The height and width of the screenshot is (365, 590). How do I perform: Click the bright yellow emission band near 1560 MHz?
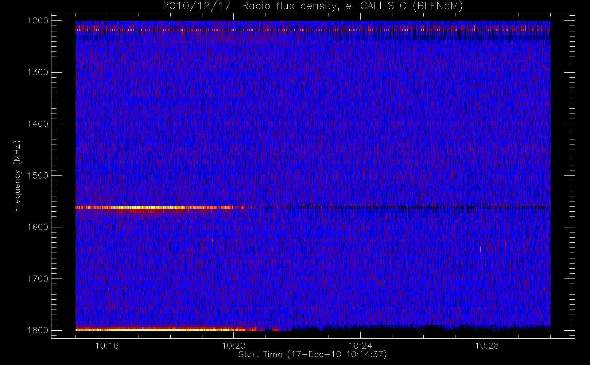(x=155, y=208)
